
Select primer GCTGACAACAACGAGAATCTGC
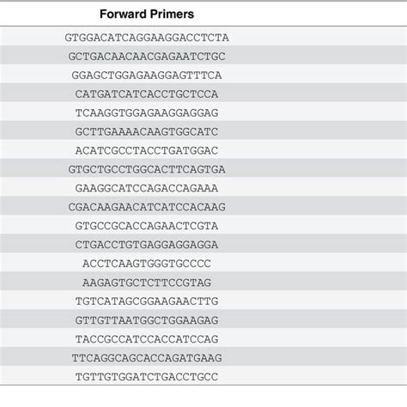point(147,57)
